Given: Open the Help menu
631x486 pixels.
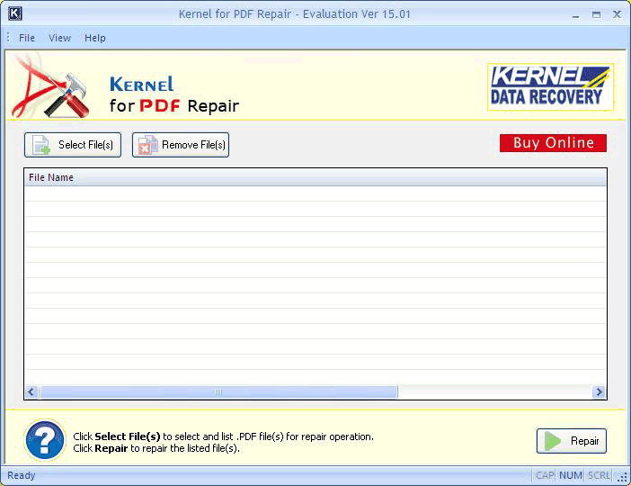Looking at the screenshot, I should tap(95, 38).
